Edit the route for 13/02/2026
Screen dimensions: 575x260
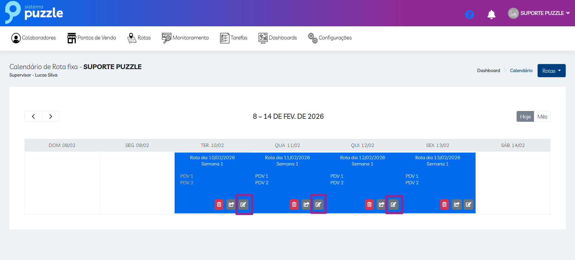(x=468, y=204)
